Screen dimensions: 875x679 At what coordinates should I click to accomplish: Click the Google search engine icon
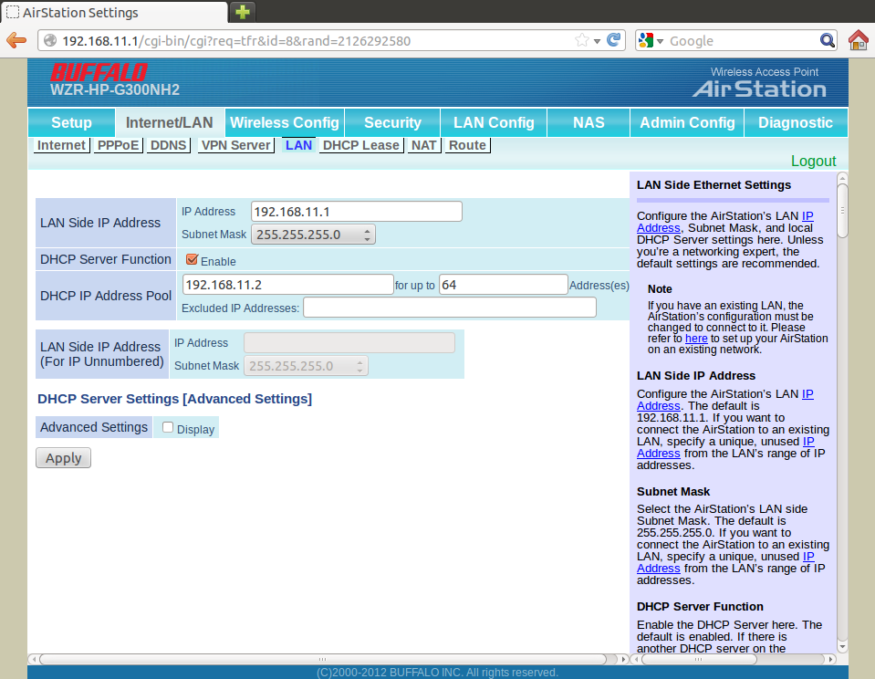click(x=646, y=40)
